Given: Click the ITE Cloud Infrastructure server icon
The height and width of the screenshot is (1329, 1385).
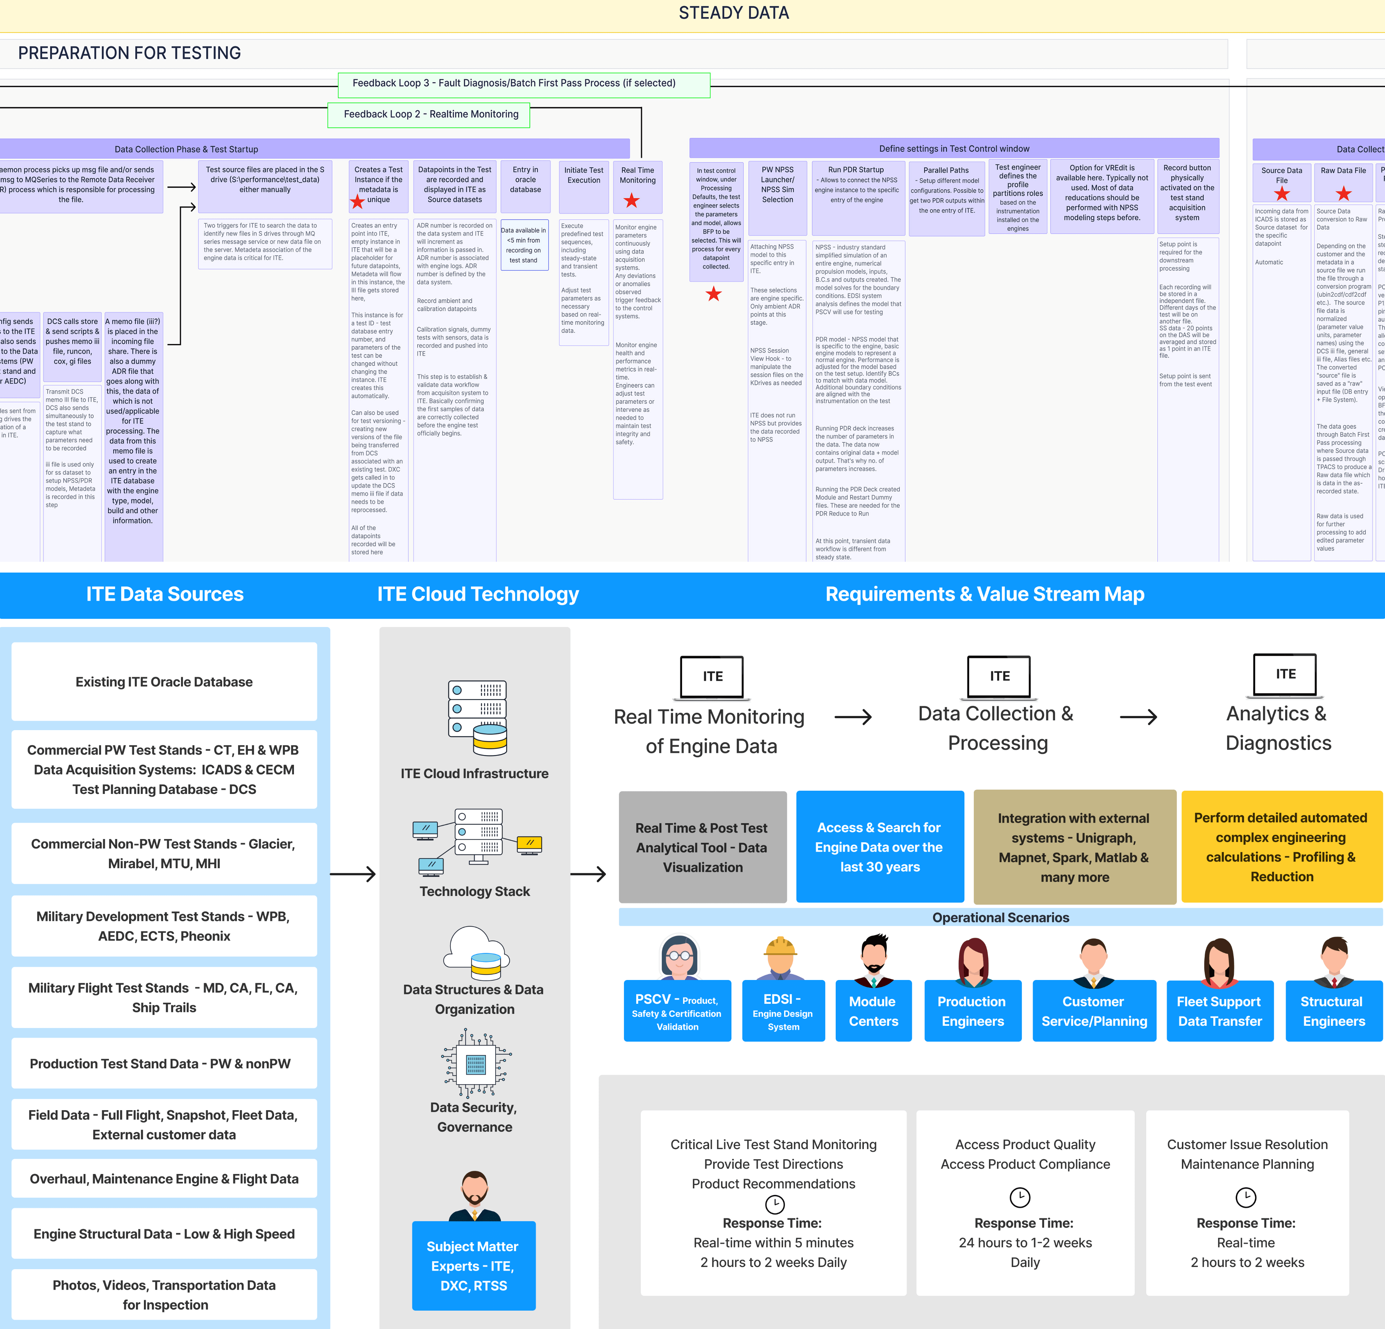Looking at the screenshot, I should [477, 718].
